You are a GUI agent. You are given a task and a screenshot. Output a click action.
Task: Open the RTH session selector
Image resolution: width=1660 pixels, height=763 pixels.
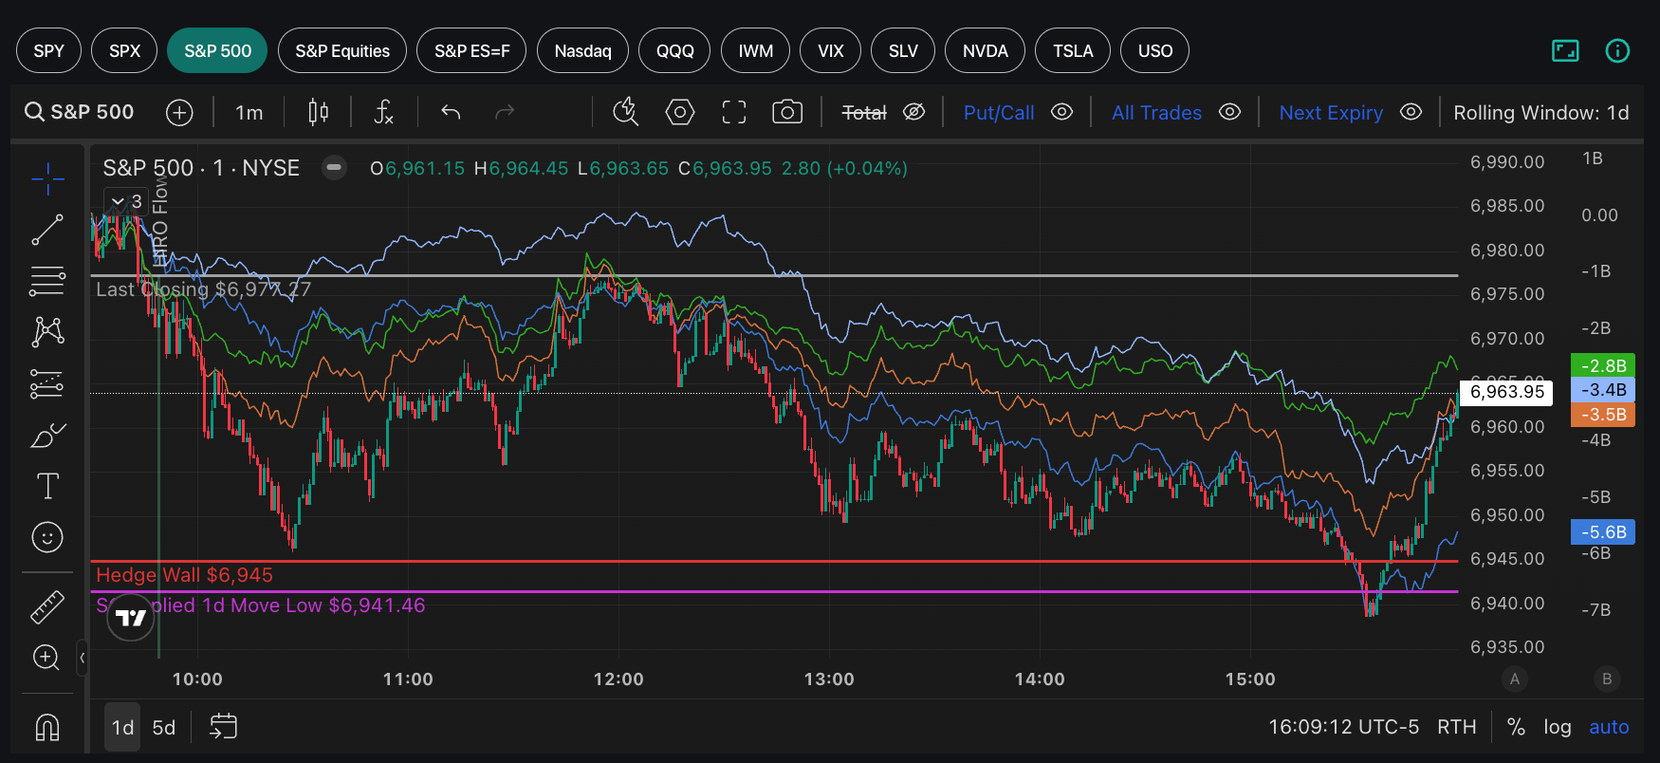point(1456,727)
